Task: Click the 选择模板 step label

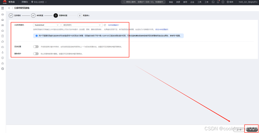Action: [x=17, y=16]
